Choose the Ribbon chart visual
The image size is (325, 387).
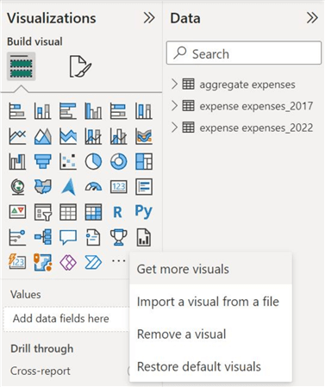coord(144,136)
